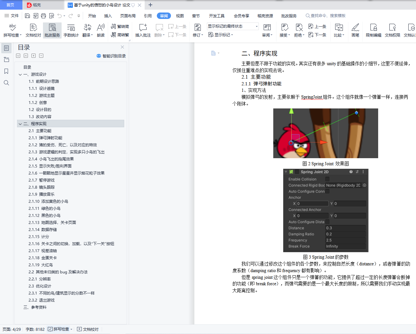
Task: Click the down-chevron box icon under 目录
Action: pos(18,56)
